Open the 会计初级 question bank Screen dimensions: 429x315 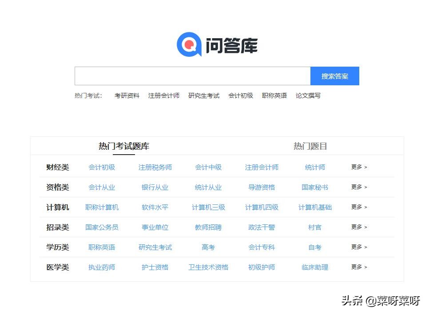point(102,167)
